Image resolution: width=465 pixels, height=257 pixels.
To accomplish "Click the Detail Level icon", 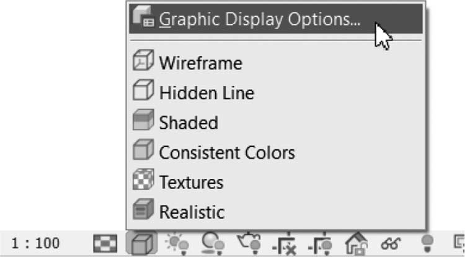I will click(x=105, y=243).
